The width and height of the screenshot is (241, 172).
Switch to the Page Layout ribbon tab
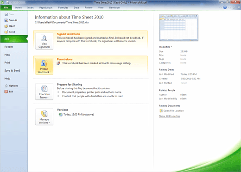pyautogui.click(x=46, y=7)
